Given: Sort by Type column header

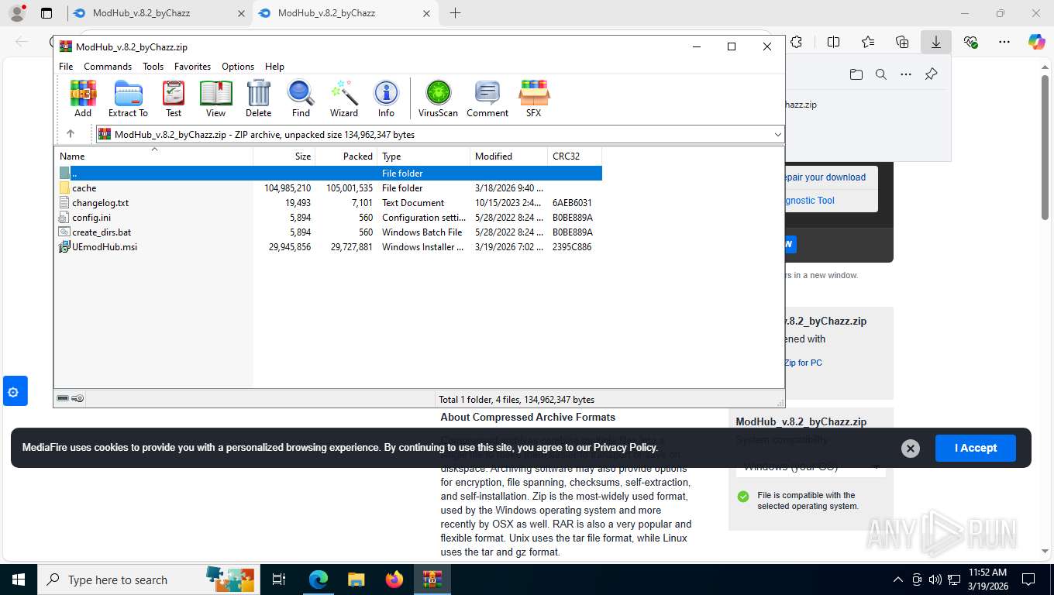Looking at the screenshot, I should pos(424,156).
